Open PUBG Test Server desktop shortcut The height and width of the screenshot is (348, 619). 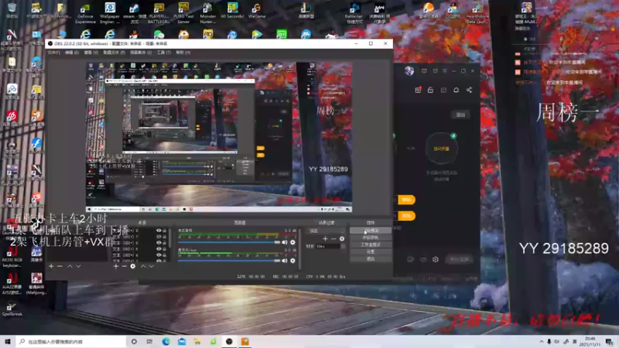[x=183, y=13]
